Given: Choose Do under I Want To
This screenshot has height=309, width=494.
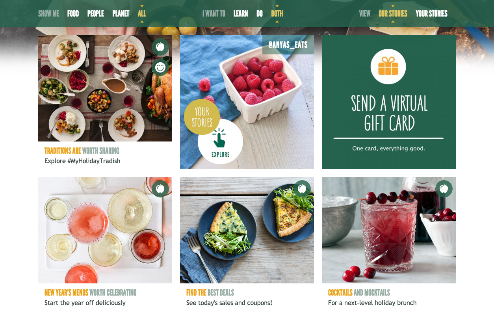Looking at the screenshot, I should (260, 13).
